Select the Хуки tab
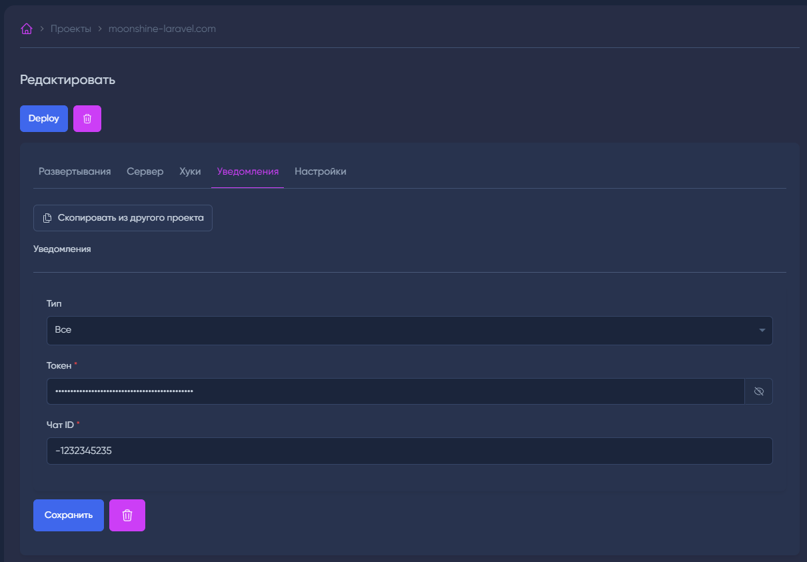807x562 pixels. [190, 171]
